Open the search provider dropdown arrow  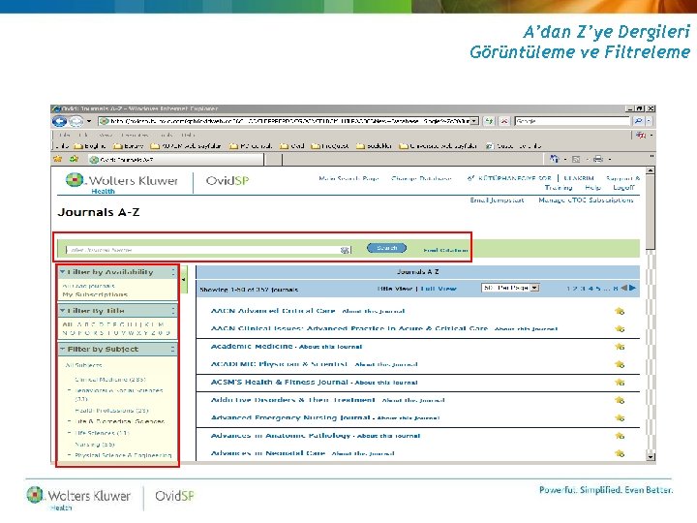click(649, 121)
